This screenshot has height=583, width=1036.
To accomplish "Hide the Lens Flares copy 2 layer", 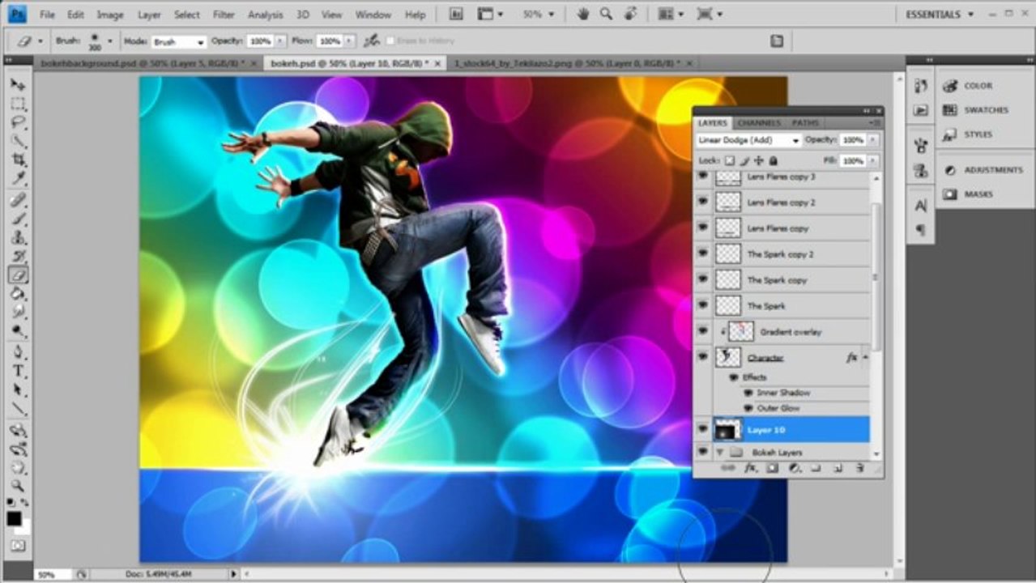I will point(702,202).
